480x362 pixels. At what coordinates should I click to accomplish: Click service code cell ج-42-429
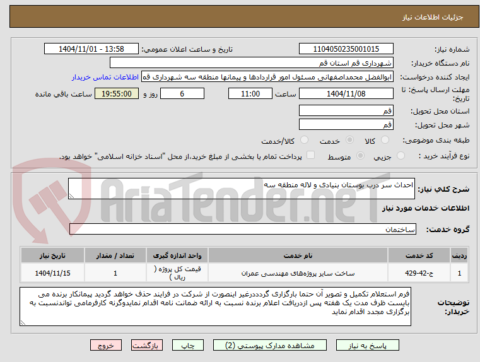point(419,273)
